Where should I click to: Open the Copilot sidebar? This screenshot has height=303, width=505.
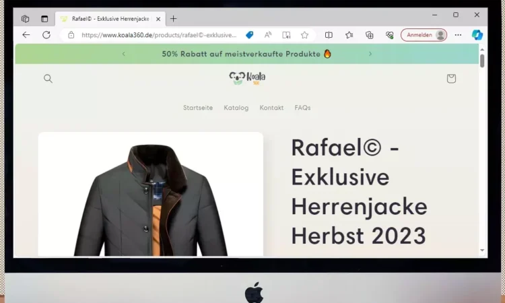click(x=477, y=35)
